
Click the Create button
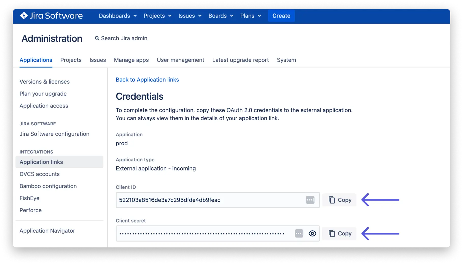281,16
